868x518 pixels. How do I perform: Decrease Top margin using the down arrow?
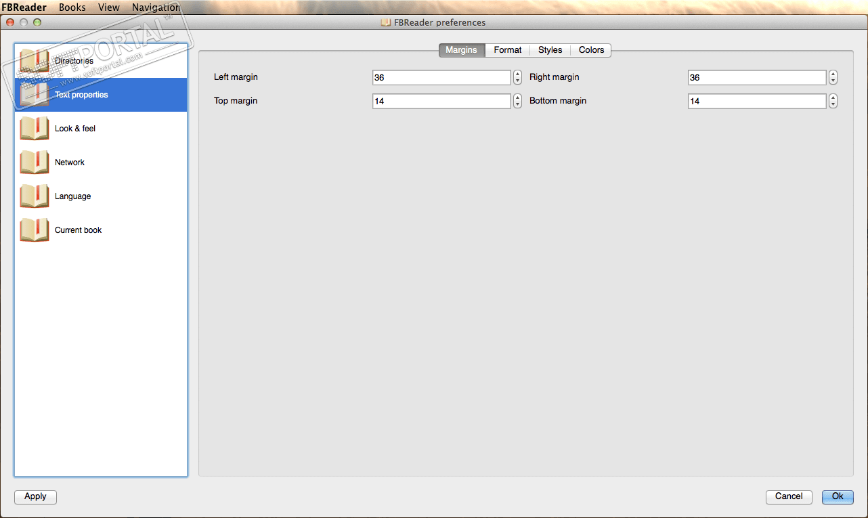[518, 105]
